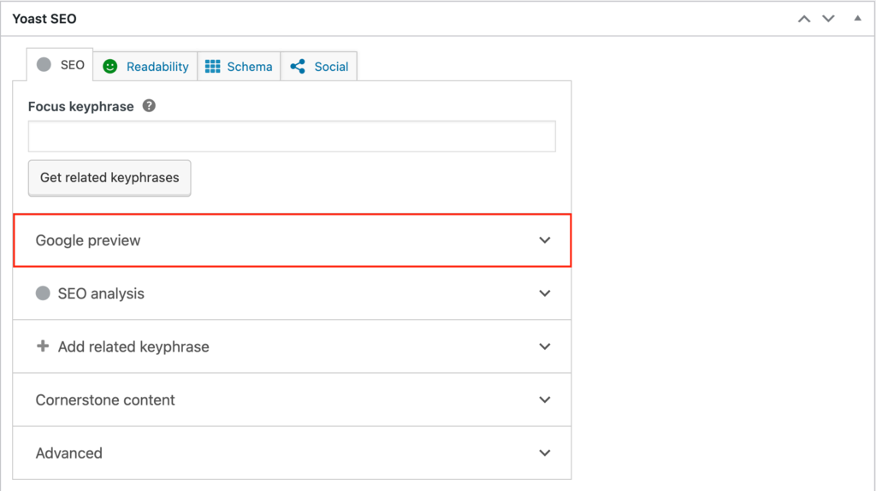Move Yoast SEO panel up with arrow

(x=803, y=18)
